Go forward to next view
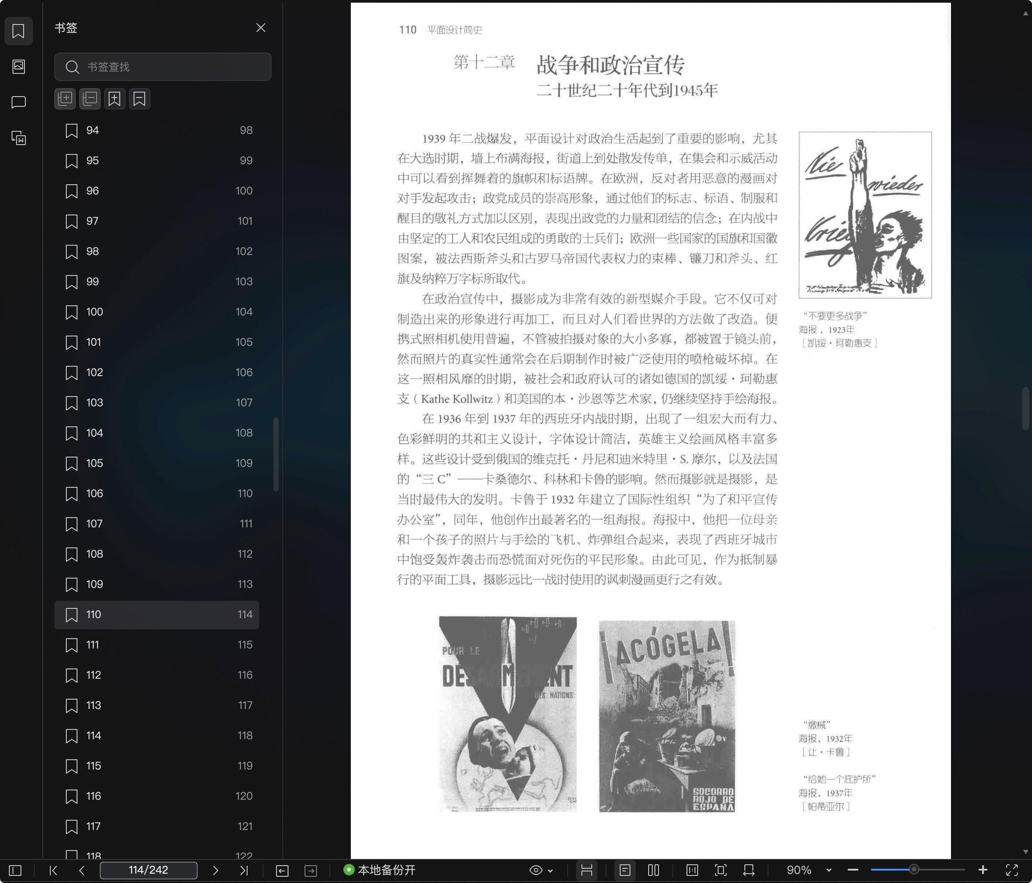Screen dimensions: 1032x883 pos(311,870)
